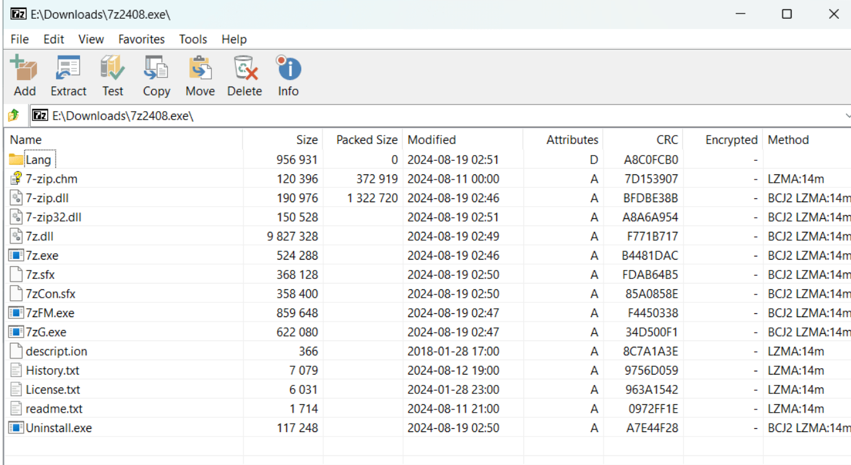Click the descript.ion file icon

pos(17,351)
